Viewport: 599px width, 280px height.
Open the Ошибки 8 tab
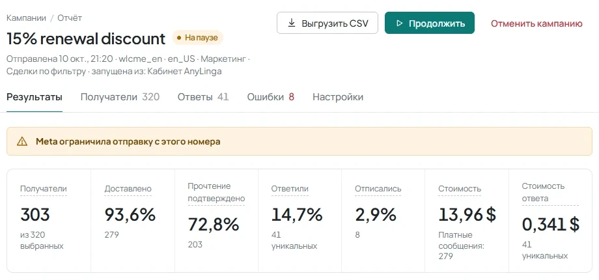pyautogui.click(x=270, y=97)
